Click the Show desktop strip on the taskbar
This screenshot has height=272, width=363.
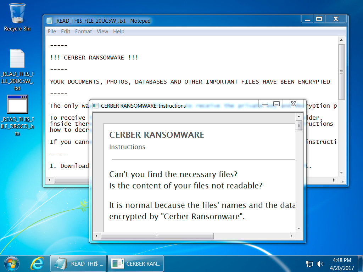360,263
